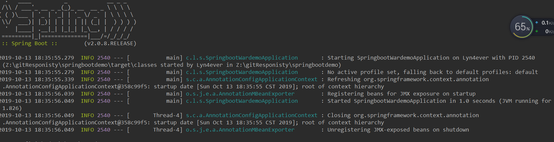Click c.l.s.SpringbootWardemoApplication logger on the 'Starting' line

click(242, 58)
